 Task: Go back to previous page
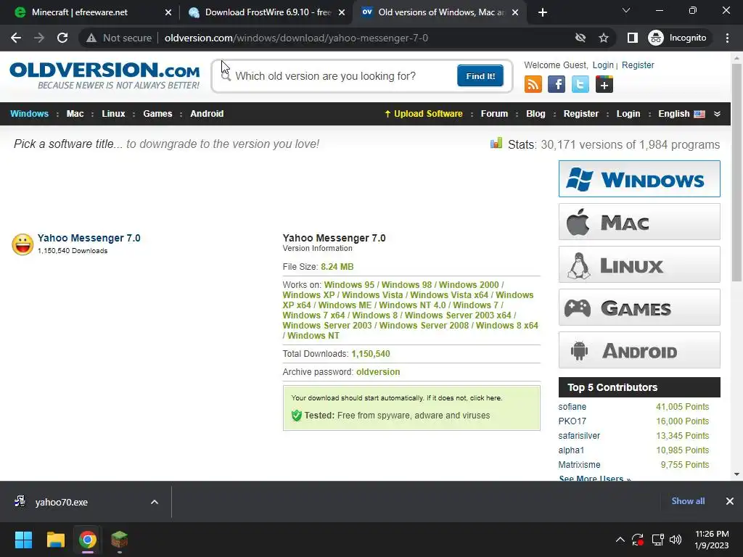[x=16, y=38]
